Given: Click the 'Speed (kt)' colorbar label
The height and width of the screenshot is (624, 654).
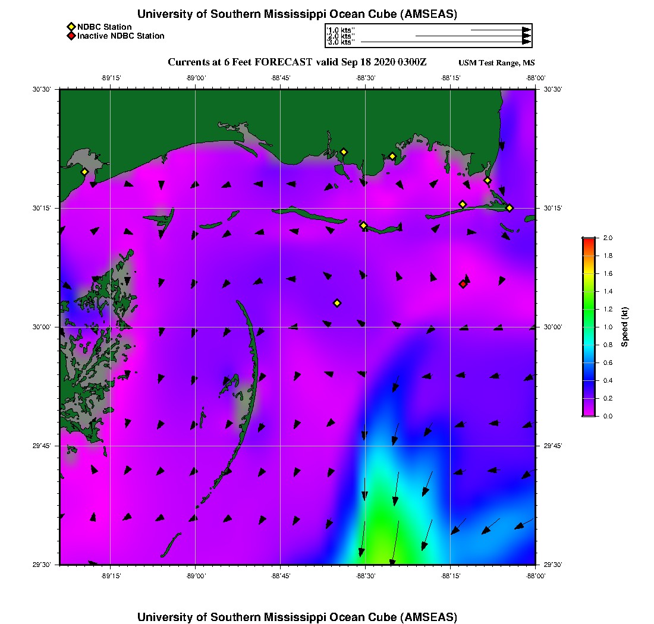Looking at the screenshot, I should (625, 327).
